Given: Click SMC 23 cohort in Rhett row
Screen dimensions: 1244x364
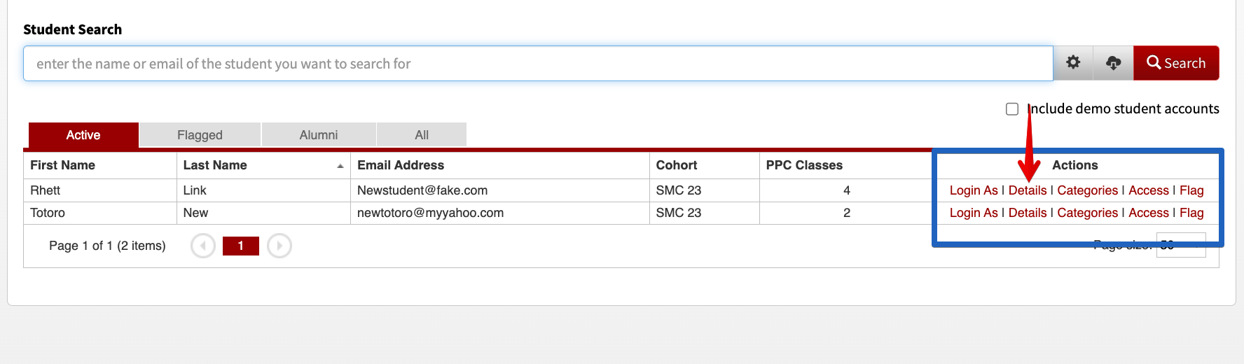Looking at the screenshot, I should tap(704, 190).
